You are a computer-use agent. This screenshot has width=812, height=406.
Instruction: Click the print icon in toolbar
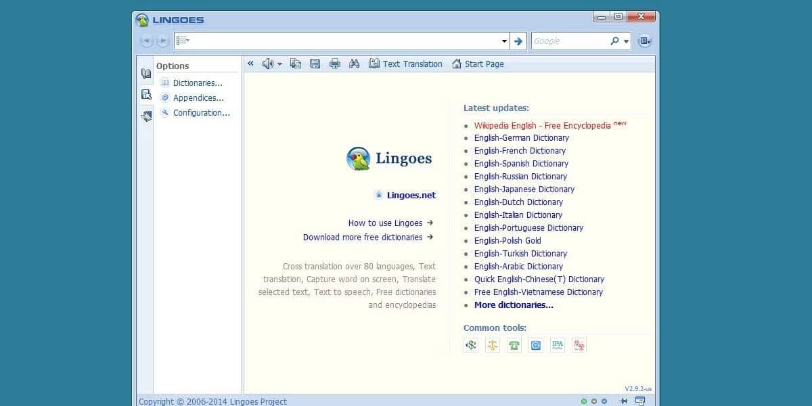334,64
